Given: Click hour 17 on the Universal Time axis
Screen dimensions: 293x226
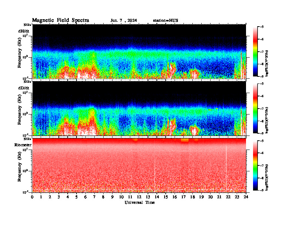Looking at the screenshot, I should point(183,197).
